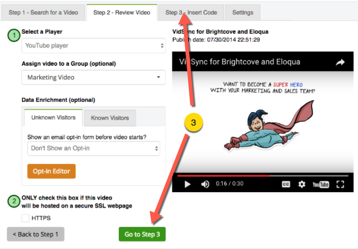Select the Unknown Visitors tab
The image size is (358, 249).
coord(53,118)
